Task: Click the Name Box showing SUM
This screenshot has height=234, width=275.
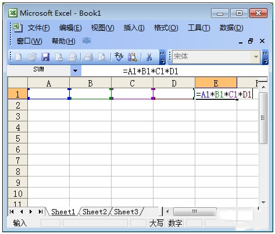Action: click(x=39, y=71)
